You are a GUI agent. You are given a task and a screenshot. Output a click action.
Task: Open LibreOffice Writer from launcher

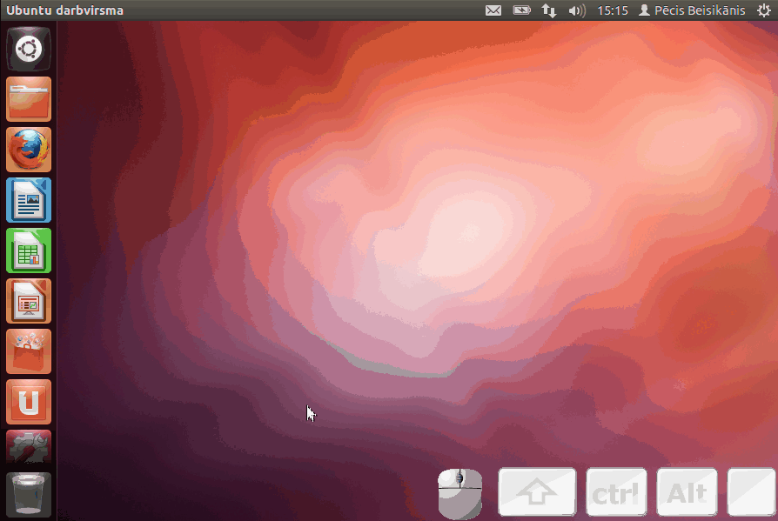28,200
